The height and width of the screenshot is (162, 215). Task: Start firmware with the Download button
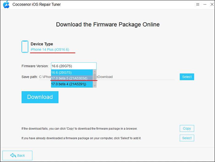pyautogui.click(x=40, y=97)
